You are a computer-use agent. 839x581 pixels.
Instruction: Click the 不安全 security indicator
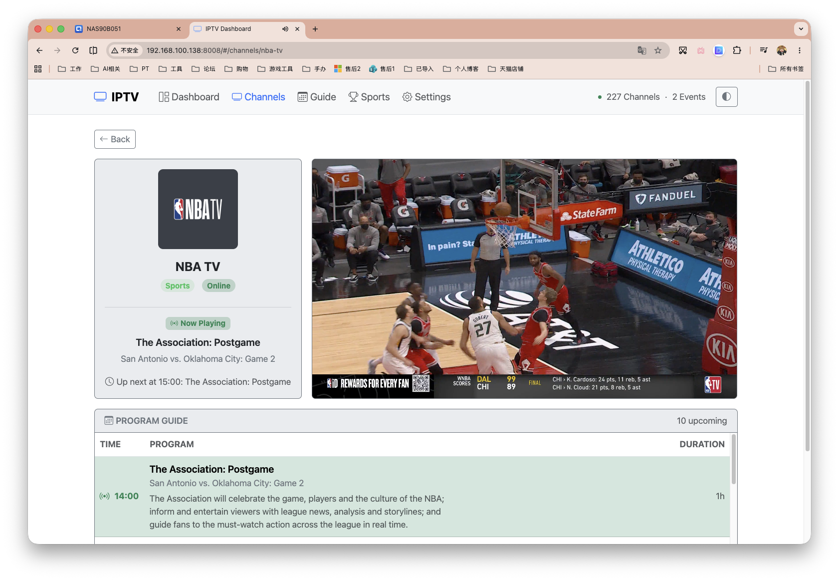pyautogui.click(x=125, y=50)
